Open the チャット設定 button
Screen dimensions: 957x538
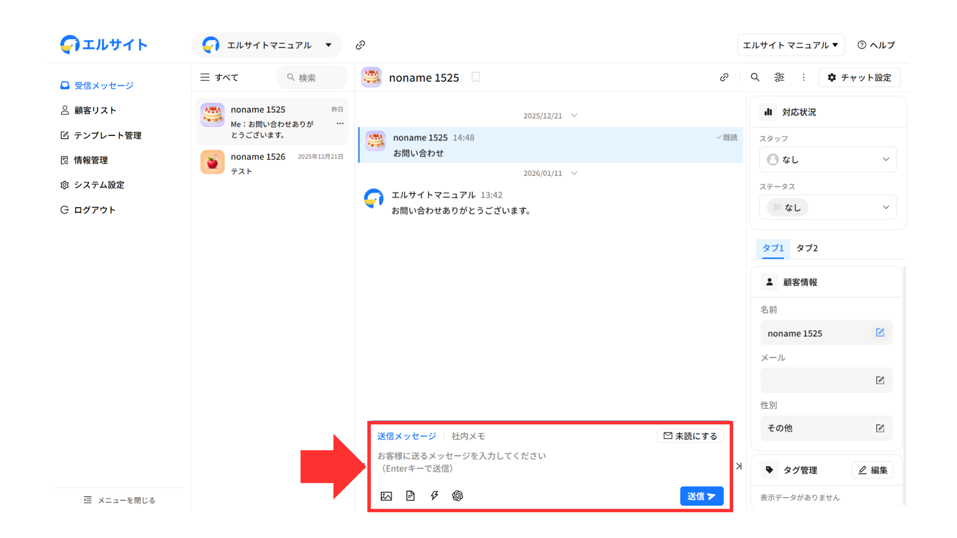pyautogui.click(x=859, y=78)
